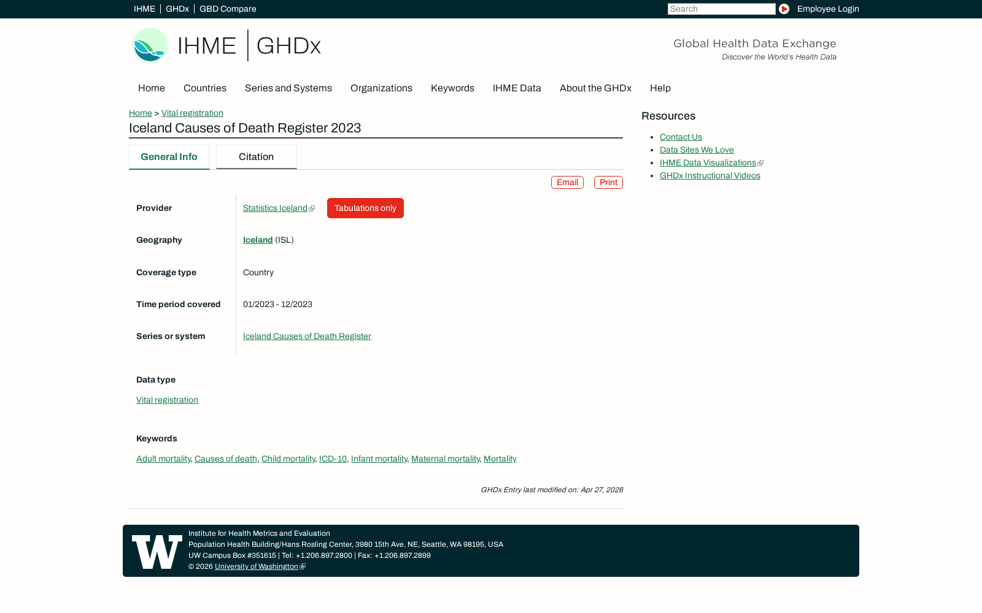Open the Iceland geography link
The image size is (982, 613).
tap(258, 240)
